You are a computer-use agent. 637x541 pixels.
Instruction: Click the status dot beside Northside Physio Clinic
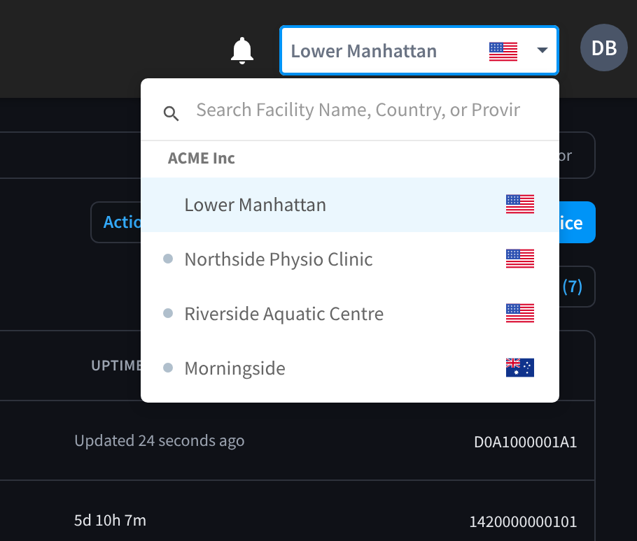coord(168,259)
